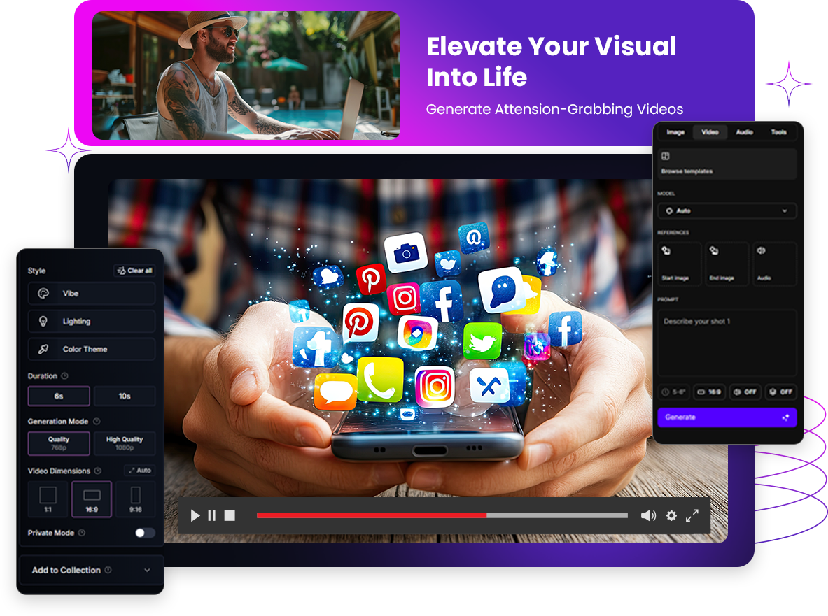
Task: Click the purple Generate button
Action: (x=727, y=417)
